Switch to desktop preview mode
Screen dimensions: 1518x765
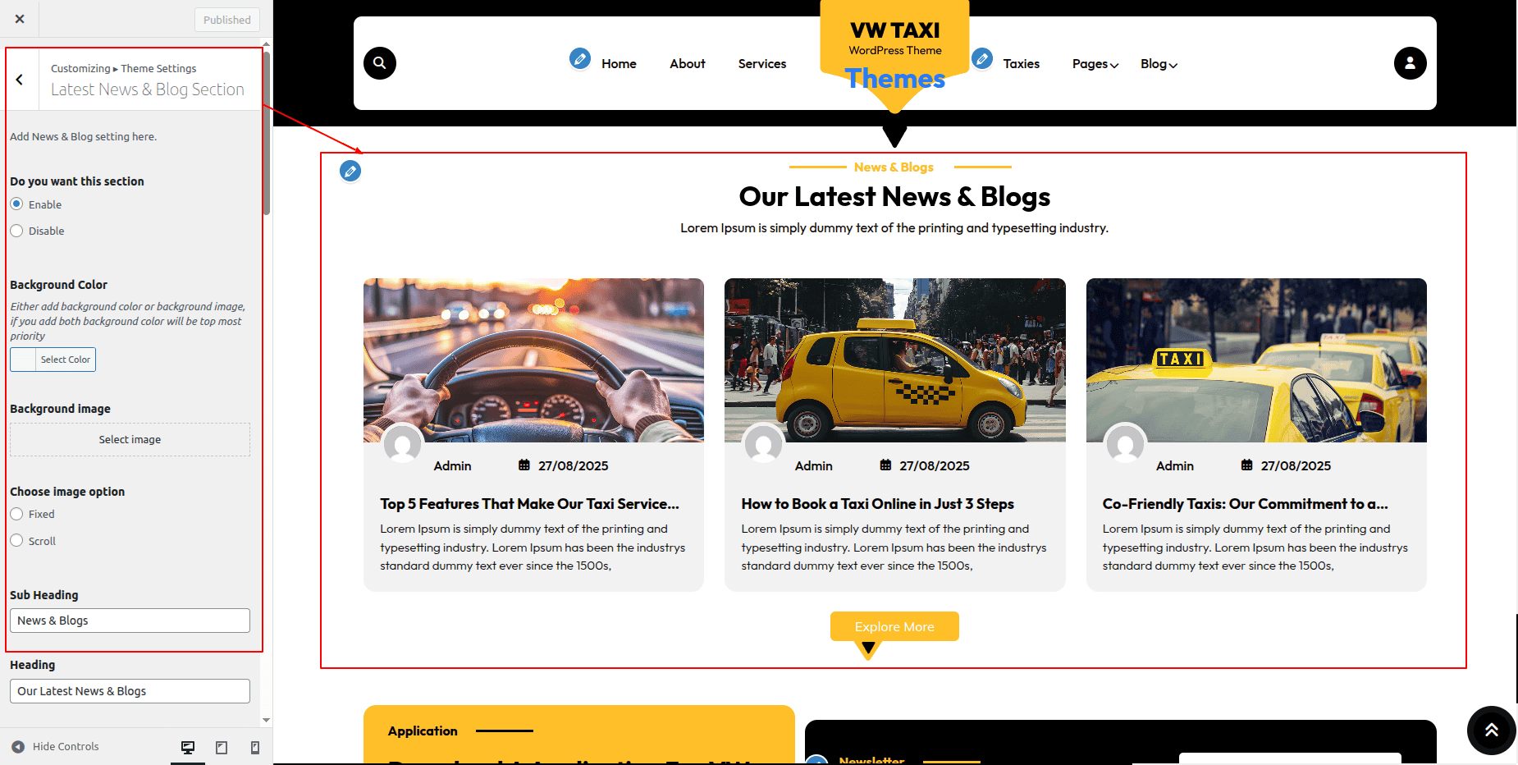(x=188, y=747)
